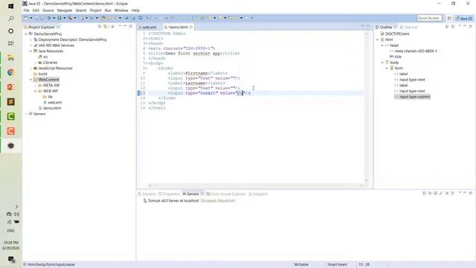The image size is (476, 268).
Task: Open the Search menu
Action: click(81, 10)
